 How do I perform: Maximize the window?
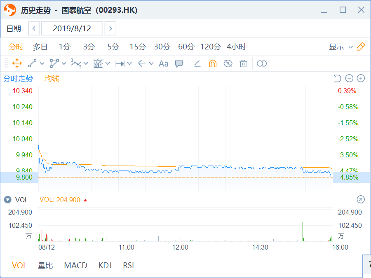(343, 10)
